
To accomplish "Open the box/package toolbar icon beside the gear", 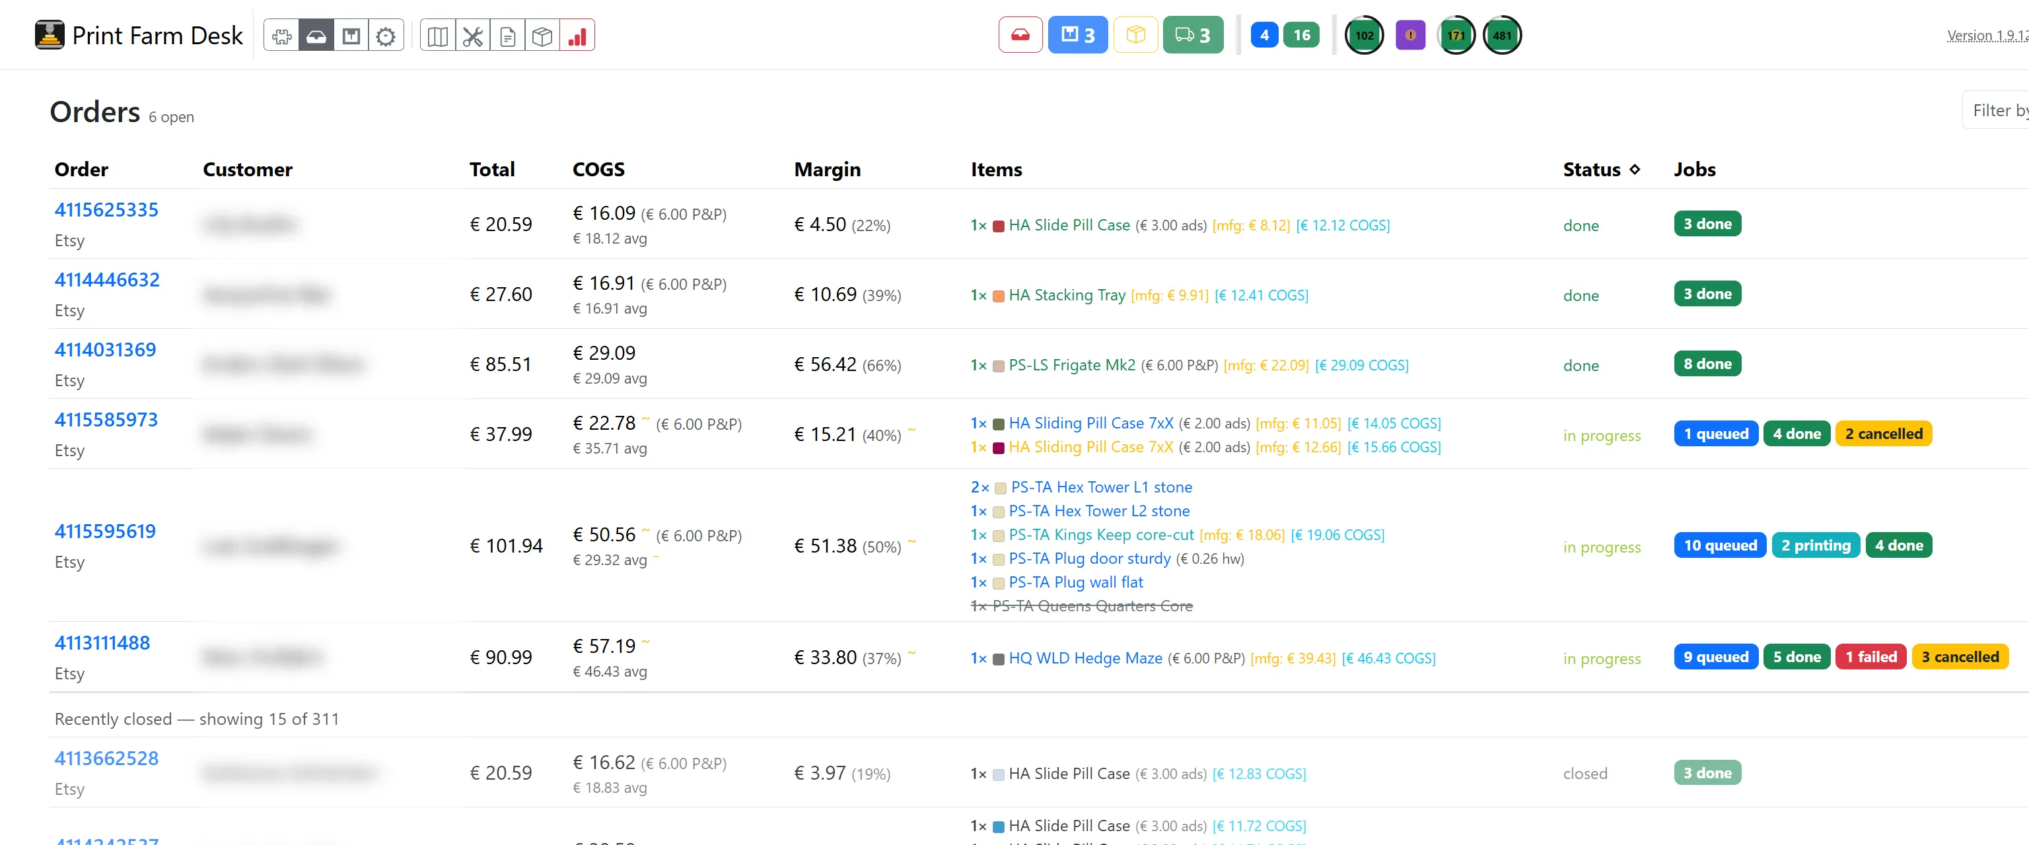I will pos(351,36).
